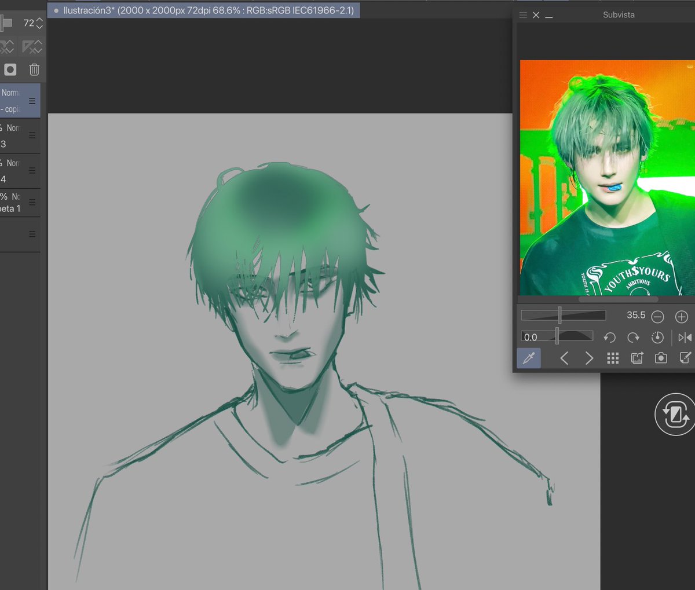Image resolution: width=695 pixels, height=590 pixels.
Task: Click the 72 opacity value
Action: [28, 23]
